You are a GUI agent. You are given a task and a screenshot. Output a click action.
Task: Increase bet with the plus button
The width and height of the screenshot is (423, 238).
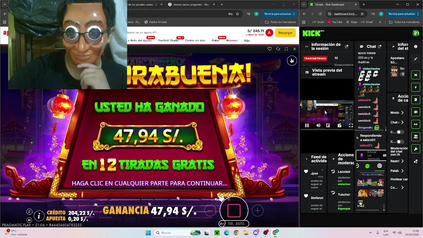pos(257,211)
